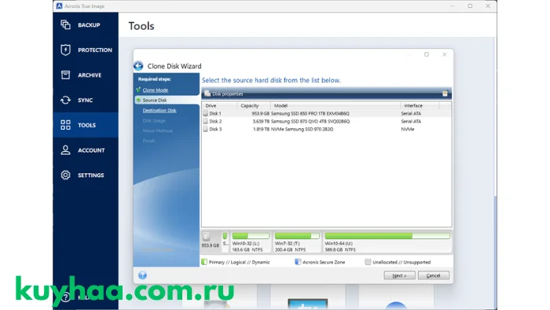Image resolution: width=550 pixels, height=310 pixels.
Task: Open the Settings gear icon
Action: tap(65, 175)
